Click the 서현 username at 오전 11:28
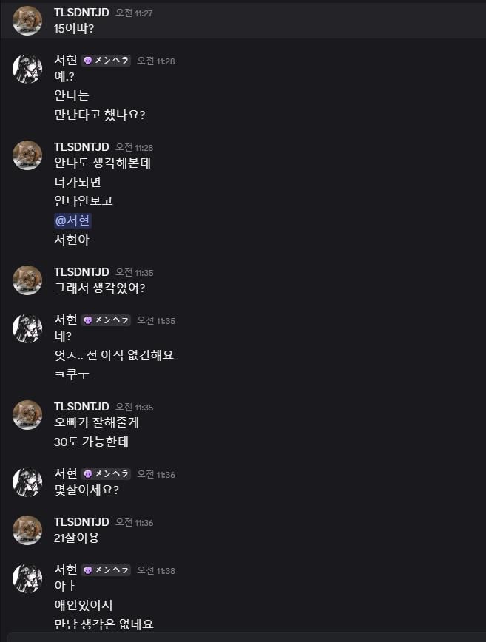The width and height of the screenshot is (486, 642). pyautogui.click(x=65, y=61)
